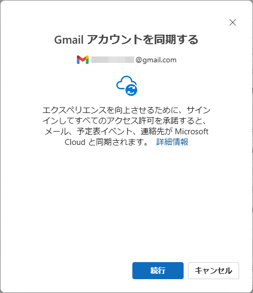This screenshot has height=293, width=253.
Task: Click the text Cloud と同期されます
Action: tap(107, 142)
